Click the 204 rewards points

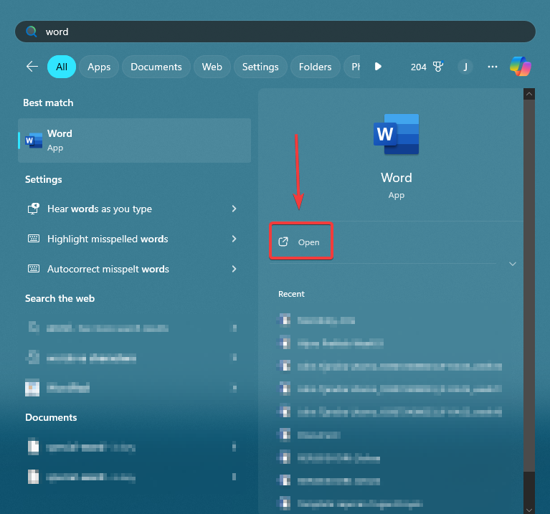(419, 67)
